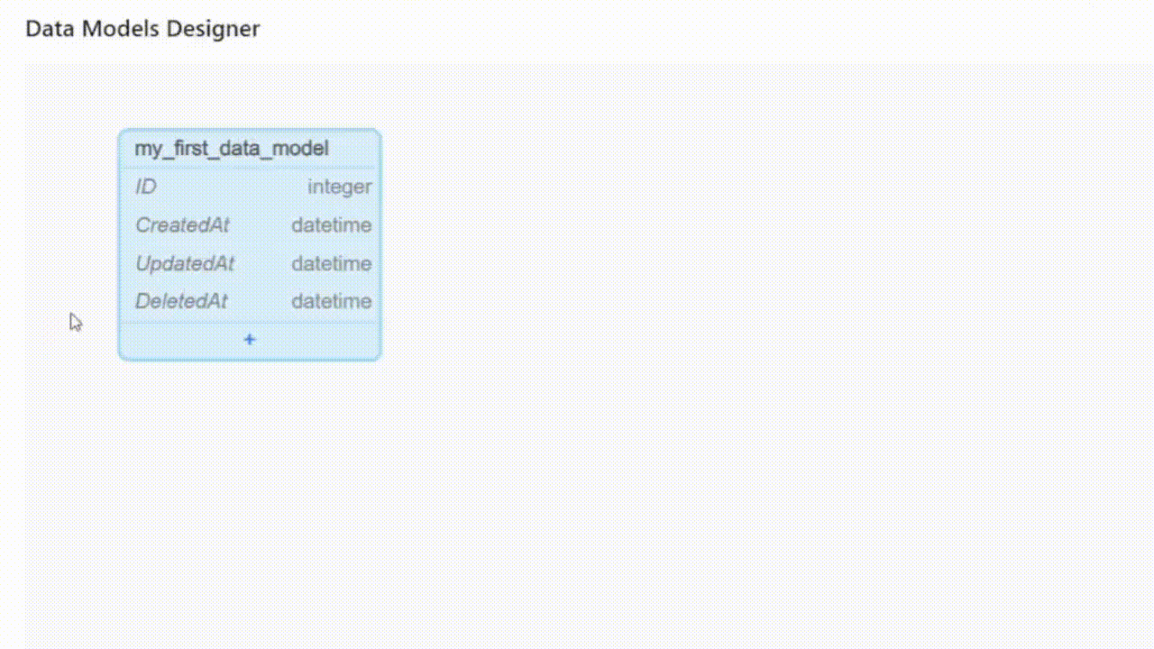1154x649 pixels.
Task: Open the datetime type of UpdatedAt
Action: [331, 263]
